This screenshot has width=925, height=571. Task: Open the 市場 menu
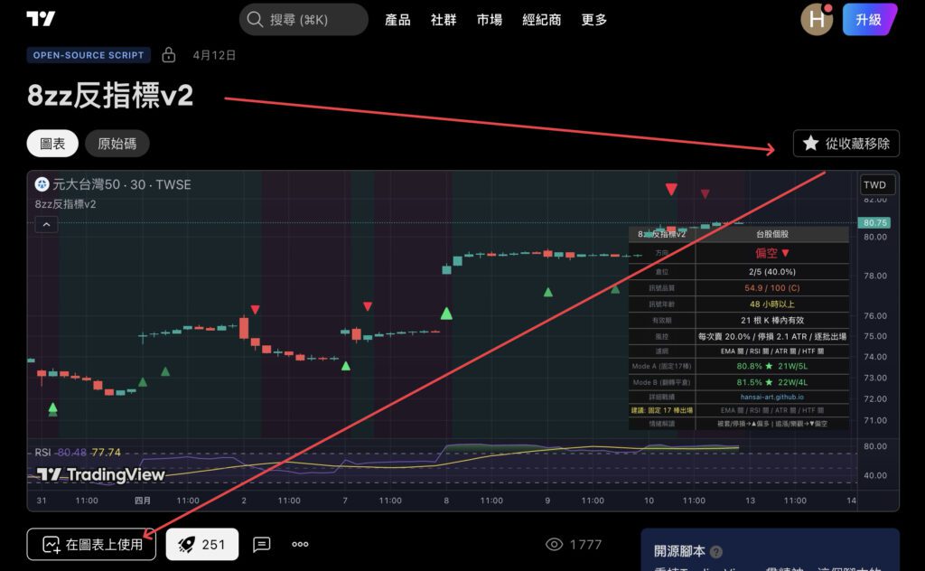click(x=489, y=20)
